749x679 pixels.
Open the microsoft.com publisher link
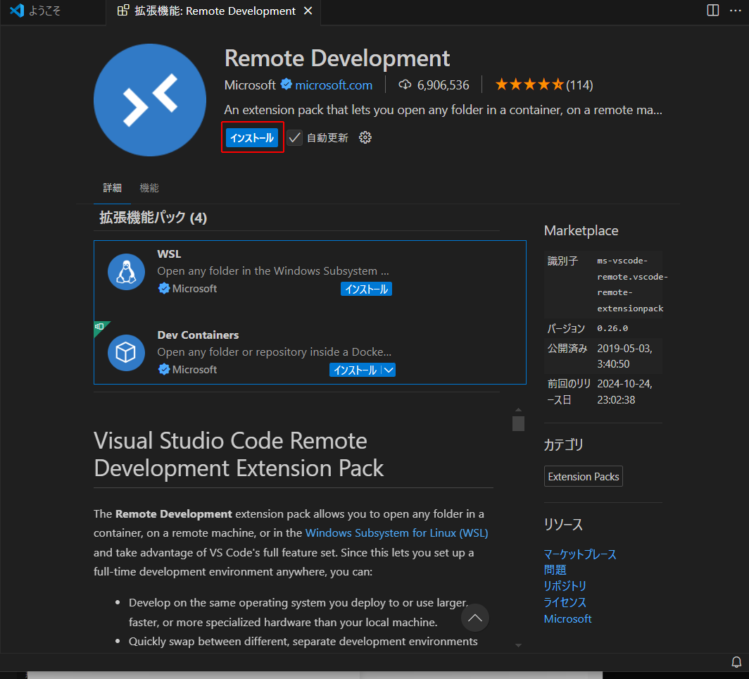[334, 85]
